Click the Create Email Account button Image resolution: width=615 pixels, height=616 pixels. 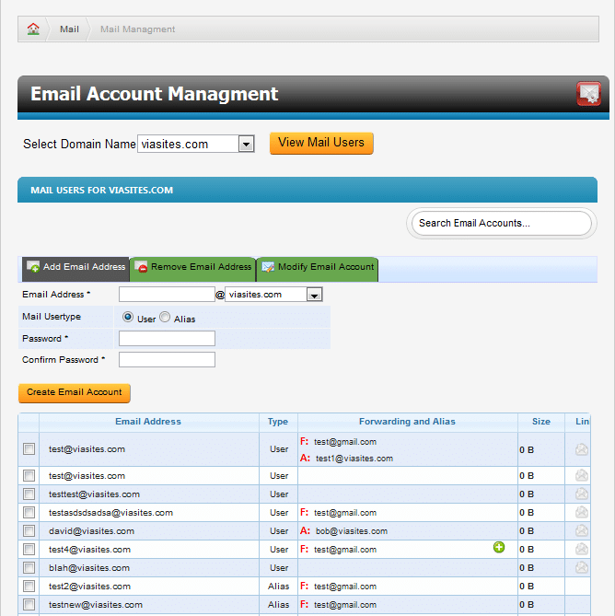[x=75, y=392]
